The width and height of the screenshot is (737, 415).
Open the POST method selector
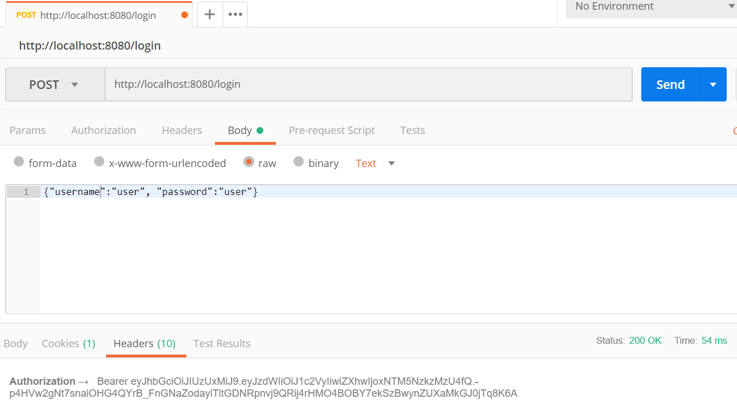click(x=55, y=84)
